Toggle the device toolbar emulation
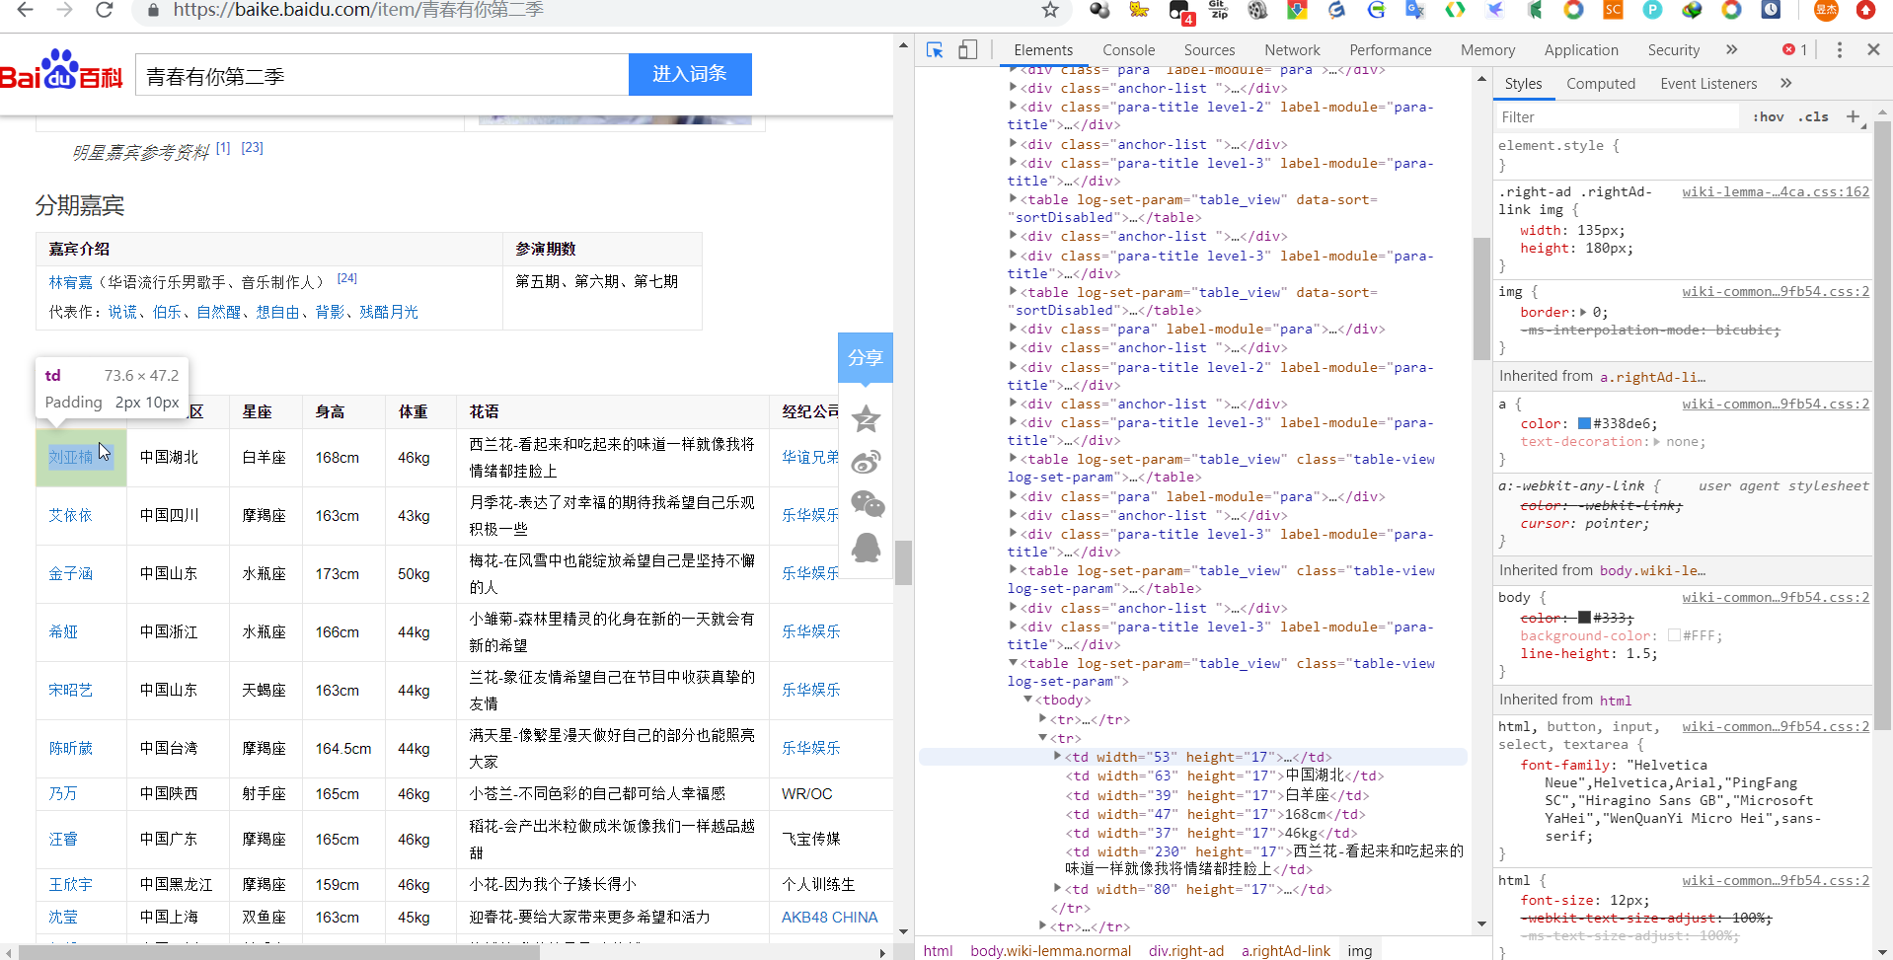 [967, 49]
